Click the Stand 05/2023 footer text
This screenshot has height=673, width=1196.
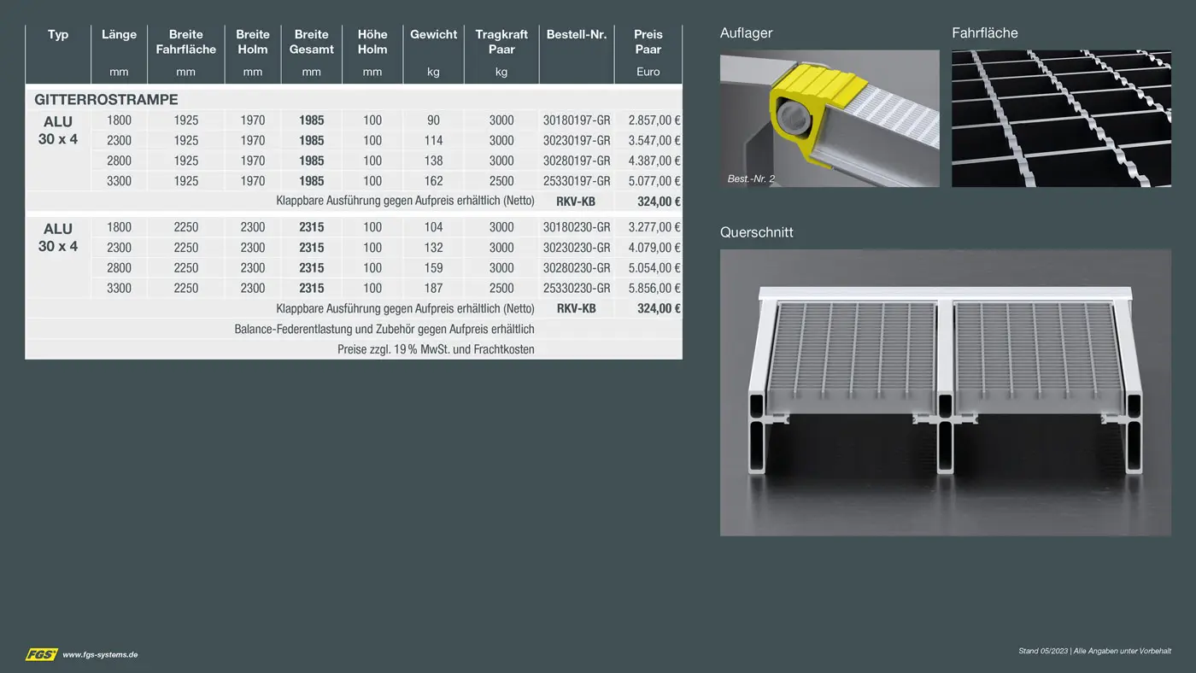(1094, 651)
